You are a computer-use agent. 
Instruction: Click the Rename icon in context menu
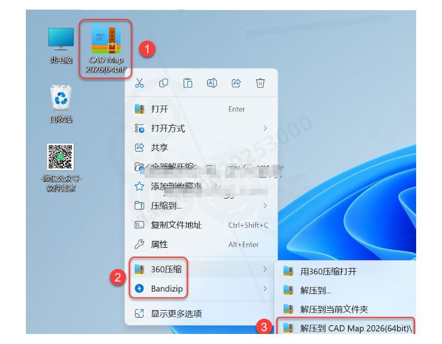(212, 83)
